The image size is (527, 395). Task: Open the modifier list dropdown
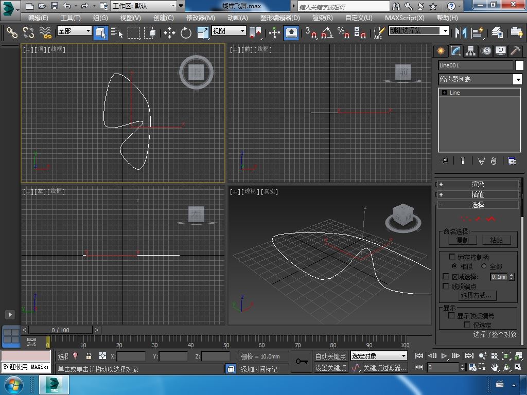click(518, 80)
